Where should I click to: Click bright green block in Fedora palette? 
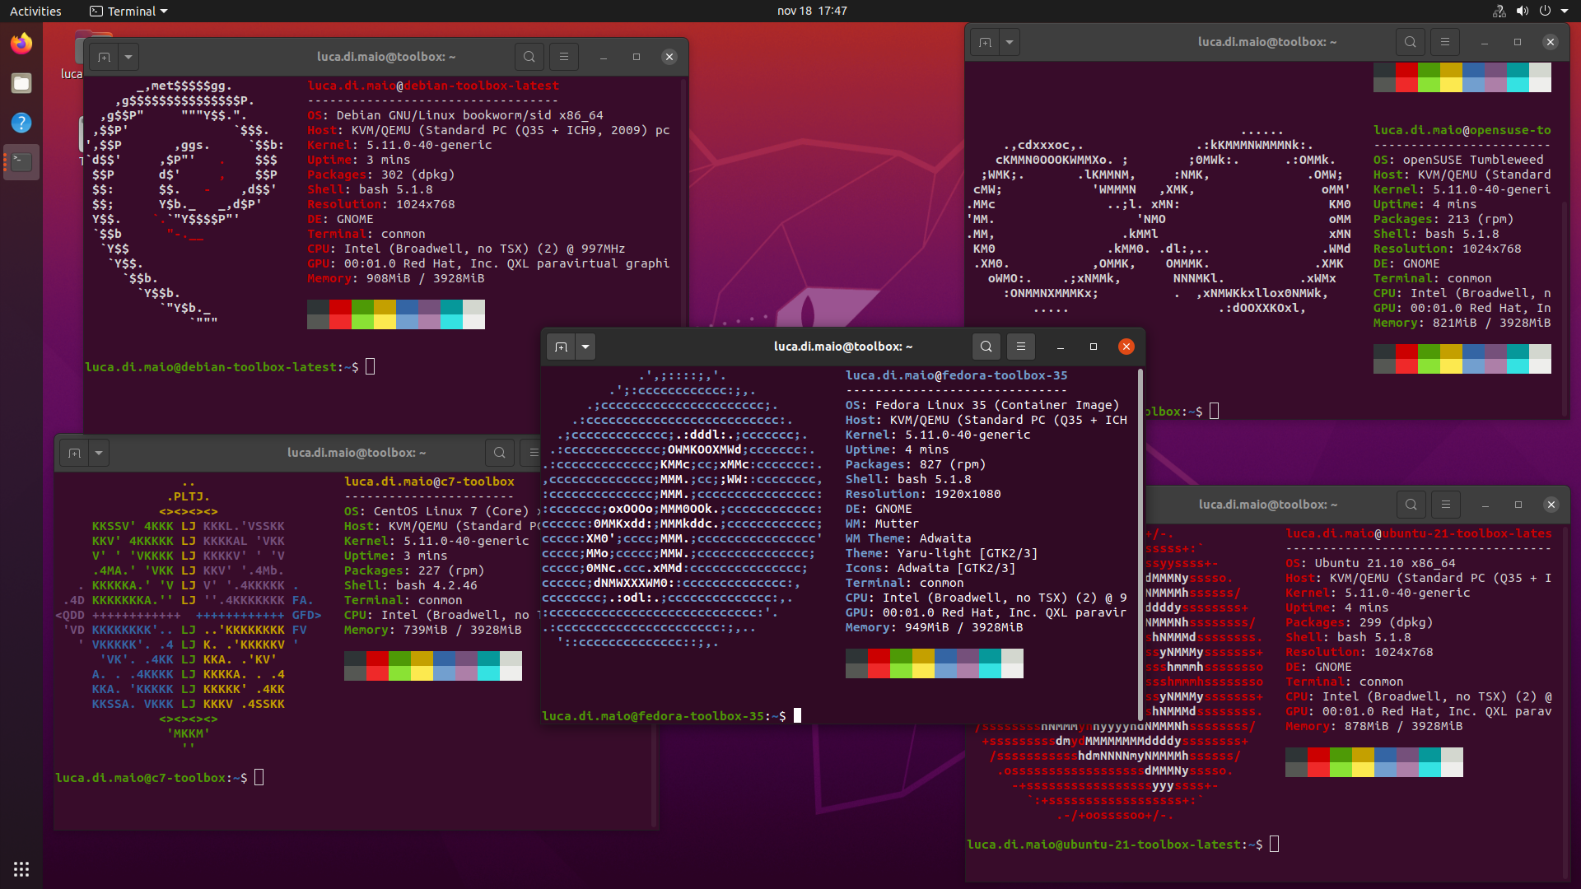pyautogui.click(x=901, y=671)
